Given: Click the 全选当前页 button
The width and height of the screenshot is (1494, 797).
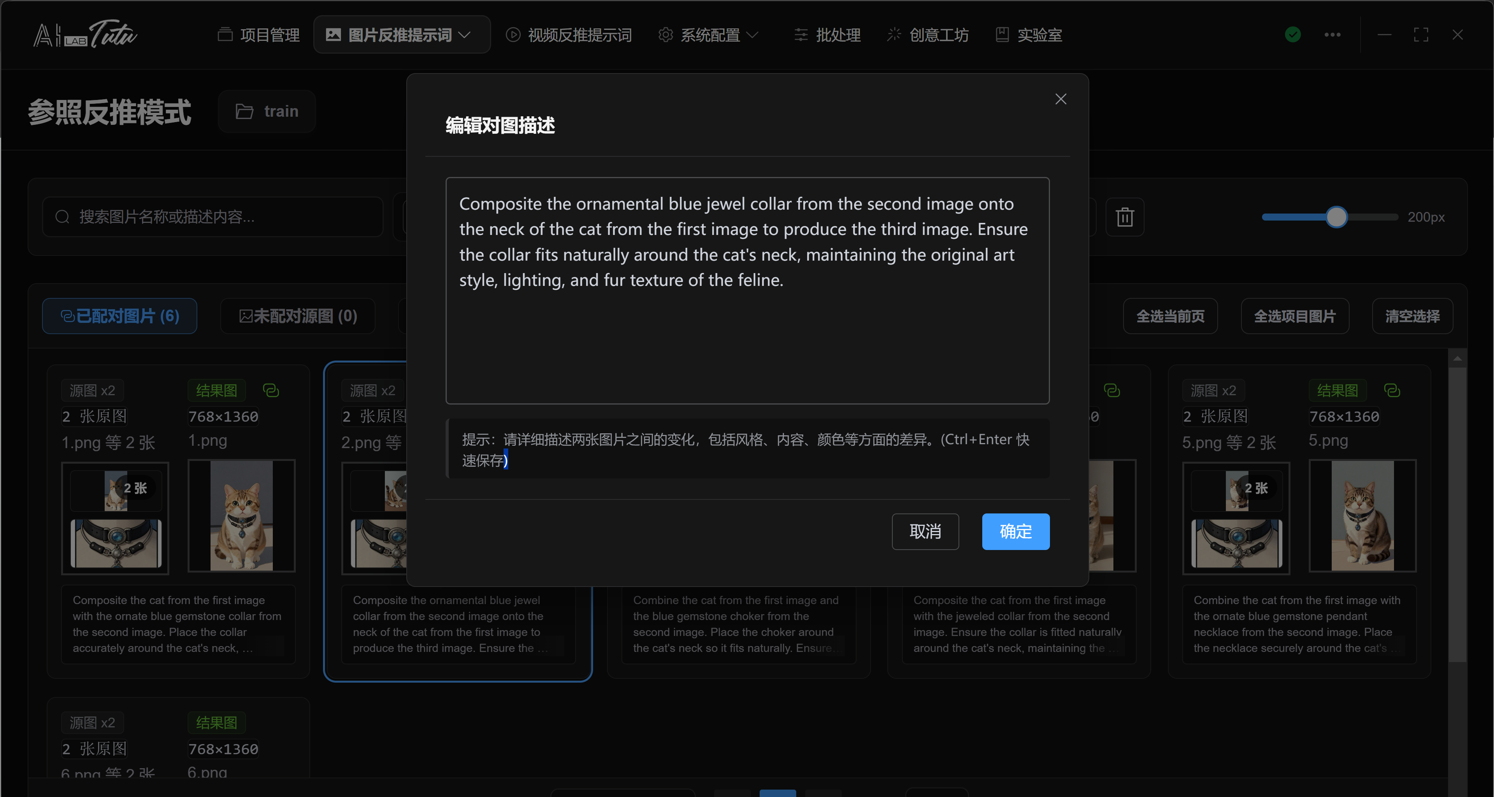Looking at the screenshot, I should 1170,316.
